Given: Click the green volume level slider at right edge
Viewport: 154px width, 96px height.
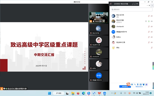Looking at the screenshot, I should coord(153,66).
